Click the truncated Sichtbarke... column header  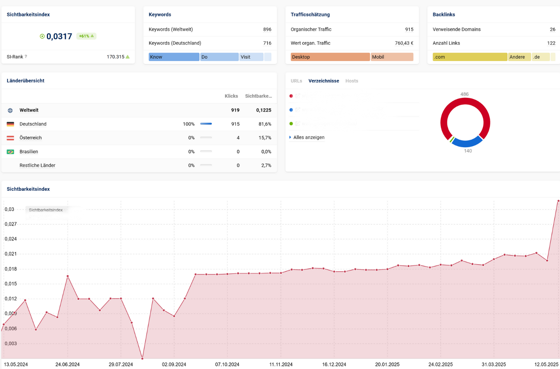coord(258,96)
